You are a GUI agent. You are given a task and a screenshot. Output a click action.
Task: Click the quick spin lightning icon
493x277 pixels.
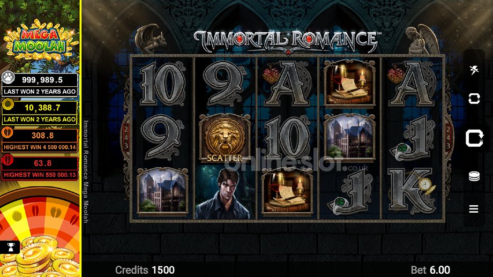474,70
